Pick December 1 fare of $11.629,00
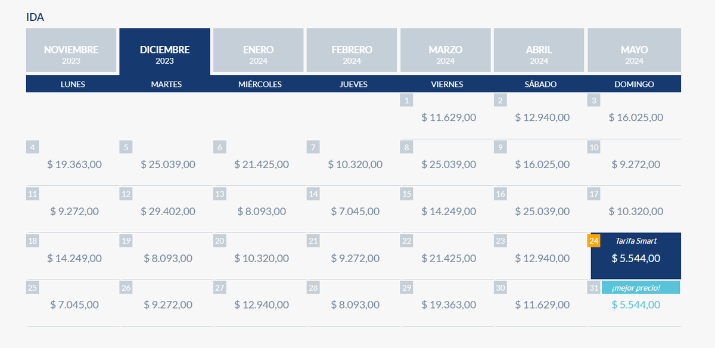This screenshot has height=348, width=715. pos(449,117)
